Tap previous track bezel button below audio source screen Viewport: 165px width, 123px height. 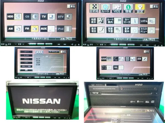pos(59,44)
